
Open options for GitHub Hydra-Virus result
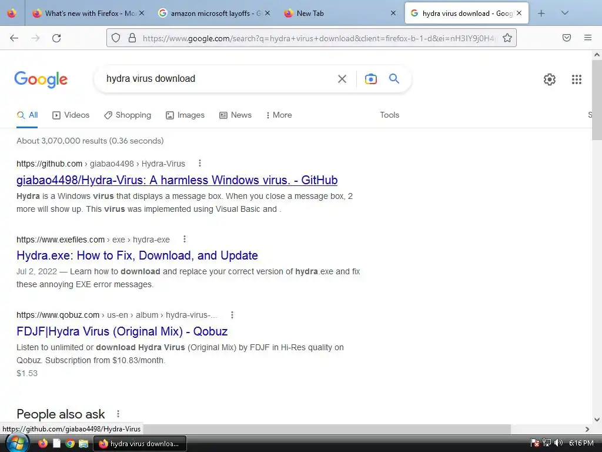pos(200,164)
